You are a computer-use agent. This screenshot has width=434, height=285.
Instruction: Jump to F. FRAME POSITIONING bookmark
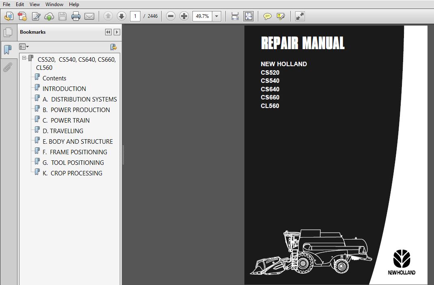(x=75, y=152)
